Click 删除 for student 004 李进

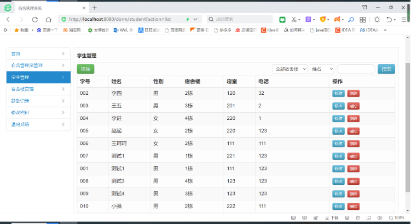(354, 118)
